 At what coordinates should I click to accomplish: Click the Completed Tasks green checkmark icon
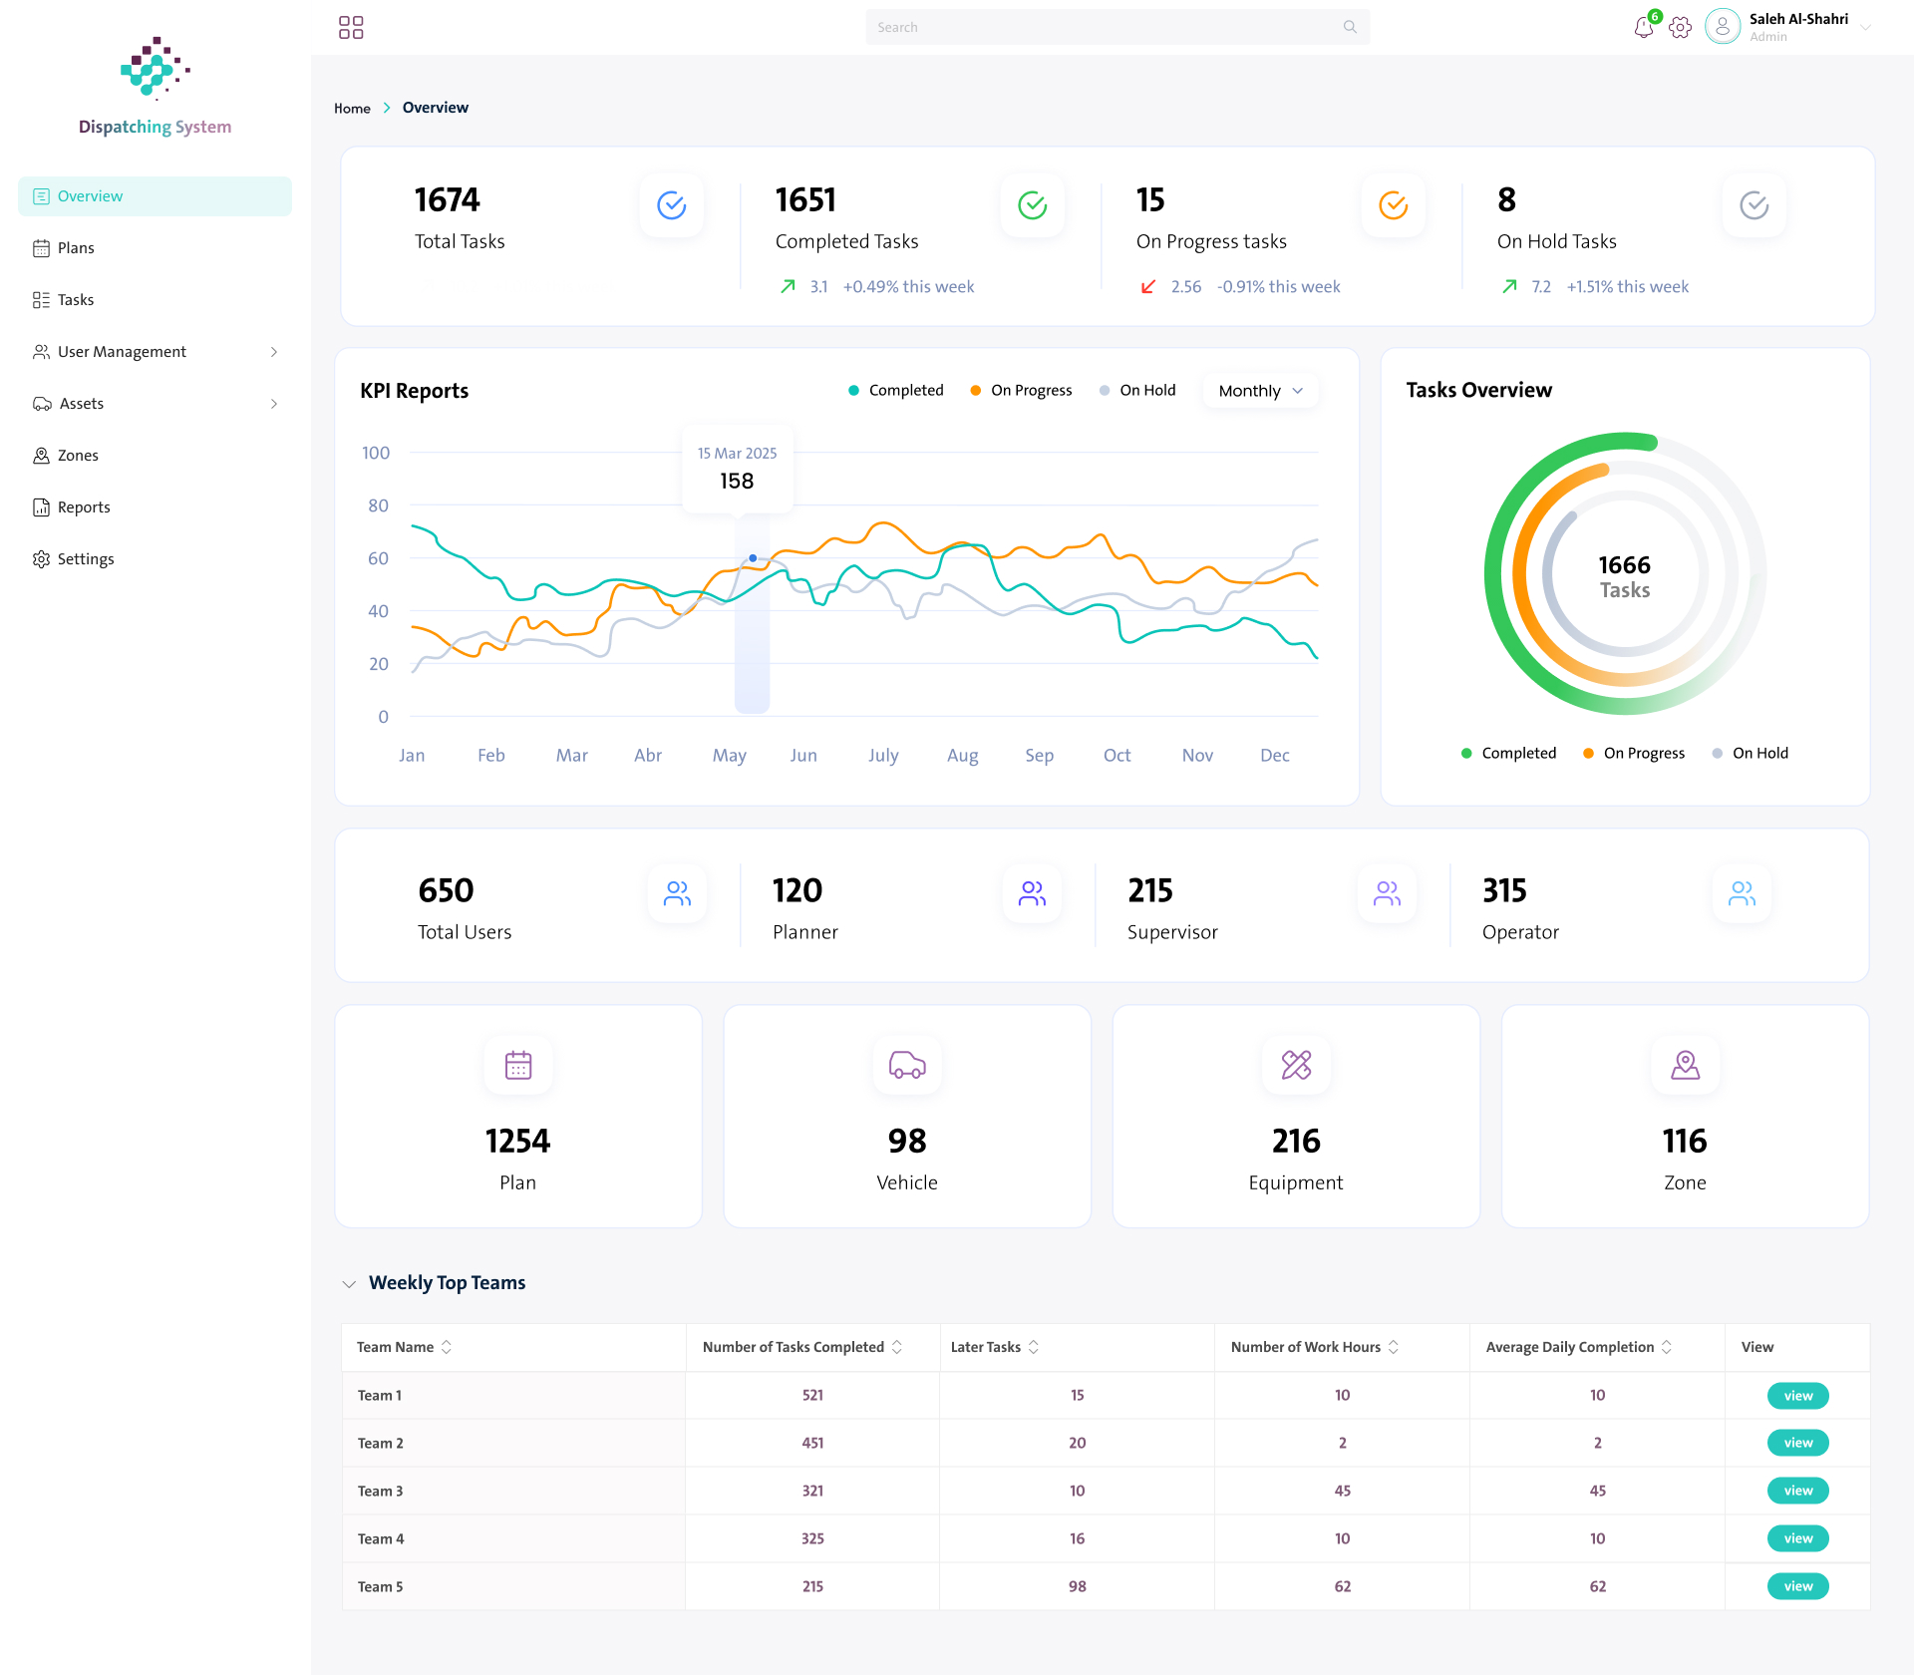click(1033, 205)
